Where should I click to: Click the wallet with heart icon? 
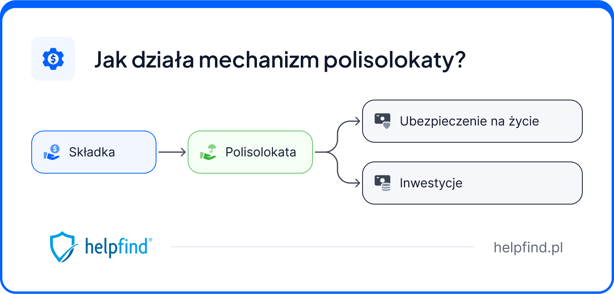pyautogui.click(x=382, y=121)
